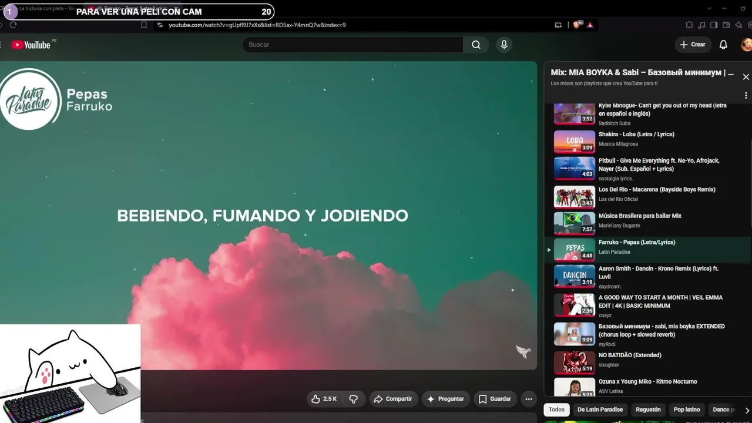Click the site settings icon beside the URL
Viewport: 752px width, 423px height.
[159, 25]
